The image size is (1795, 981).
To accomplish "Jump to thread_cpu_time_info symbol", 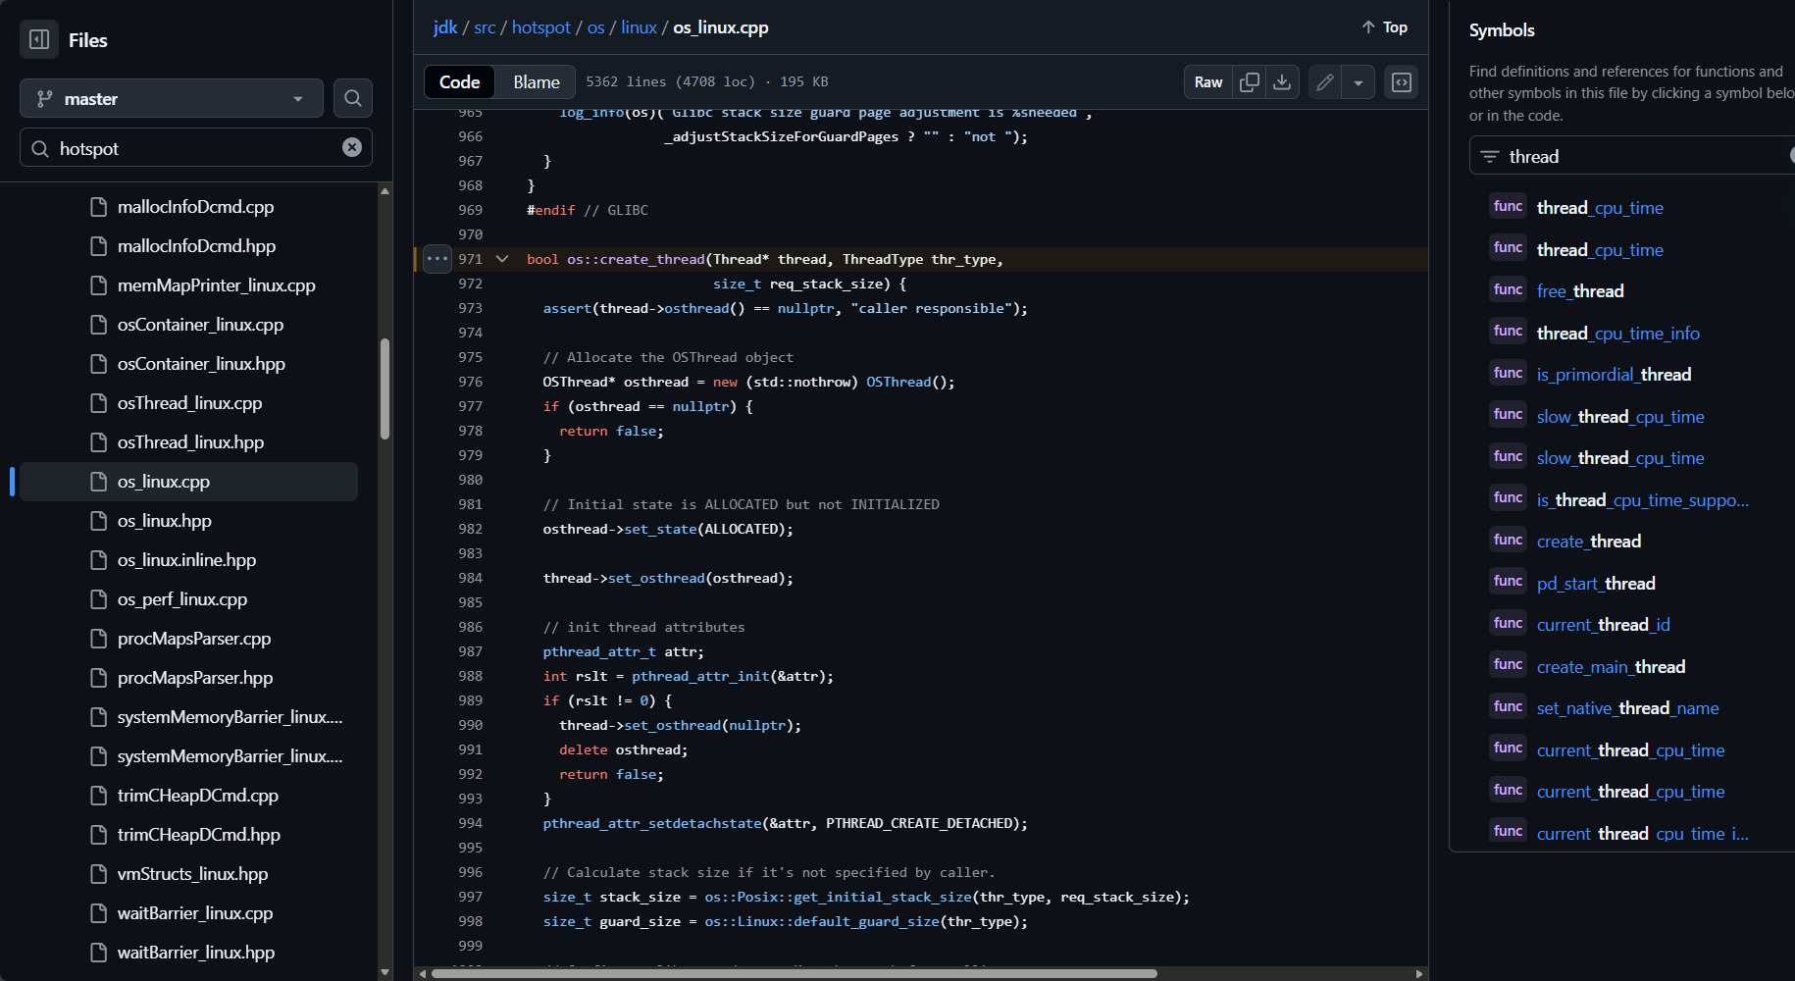I will [x=1618, y=334].
